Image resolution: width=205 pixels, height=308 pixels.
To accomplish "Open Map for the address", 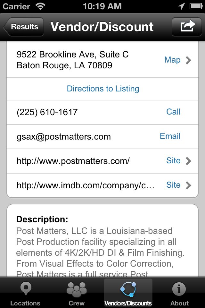I will point(172,60).
